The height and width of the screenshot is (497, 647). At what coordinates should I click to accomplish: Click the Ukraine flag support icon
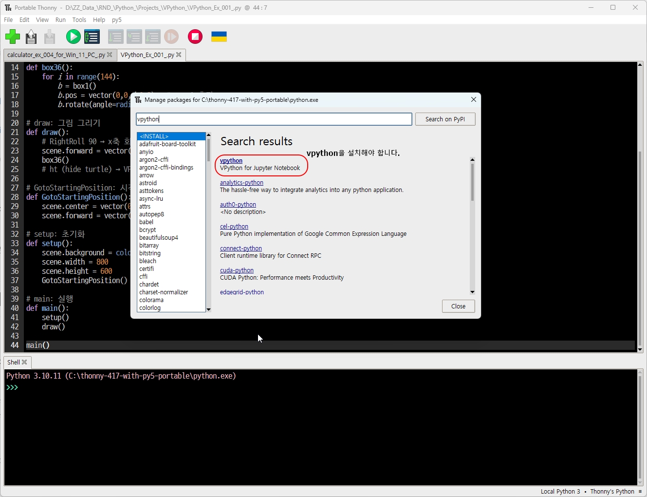click(x=219, y=37)
